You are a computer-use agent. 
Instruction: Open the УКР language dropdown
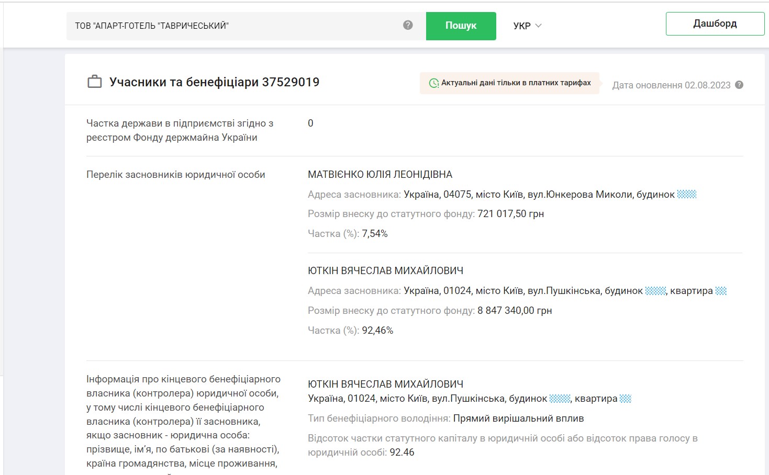click(x=522, y=26)
